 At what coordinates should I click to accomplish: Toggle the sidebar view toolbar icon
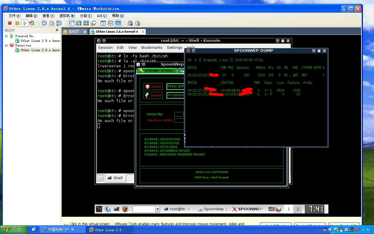click(72, 23)
